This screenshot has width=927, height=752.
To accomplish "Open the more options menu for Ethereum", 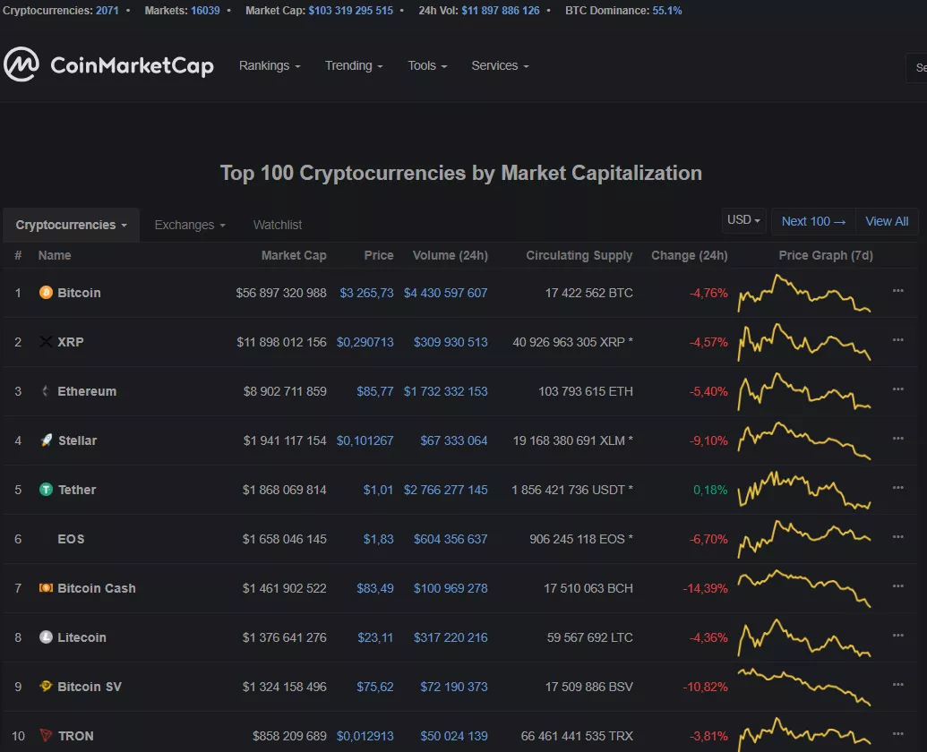I will click(x=898, y=389).
